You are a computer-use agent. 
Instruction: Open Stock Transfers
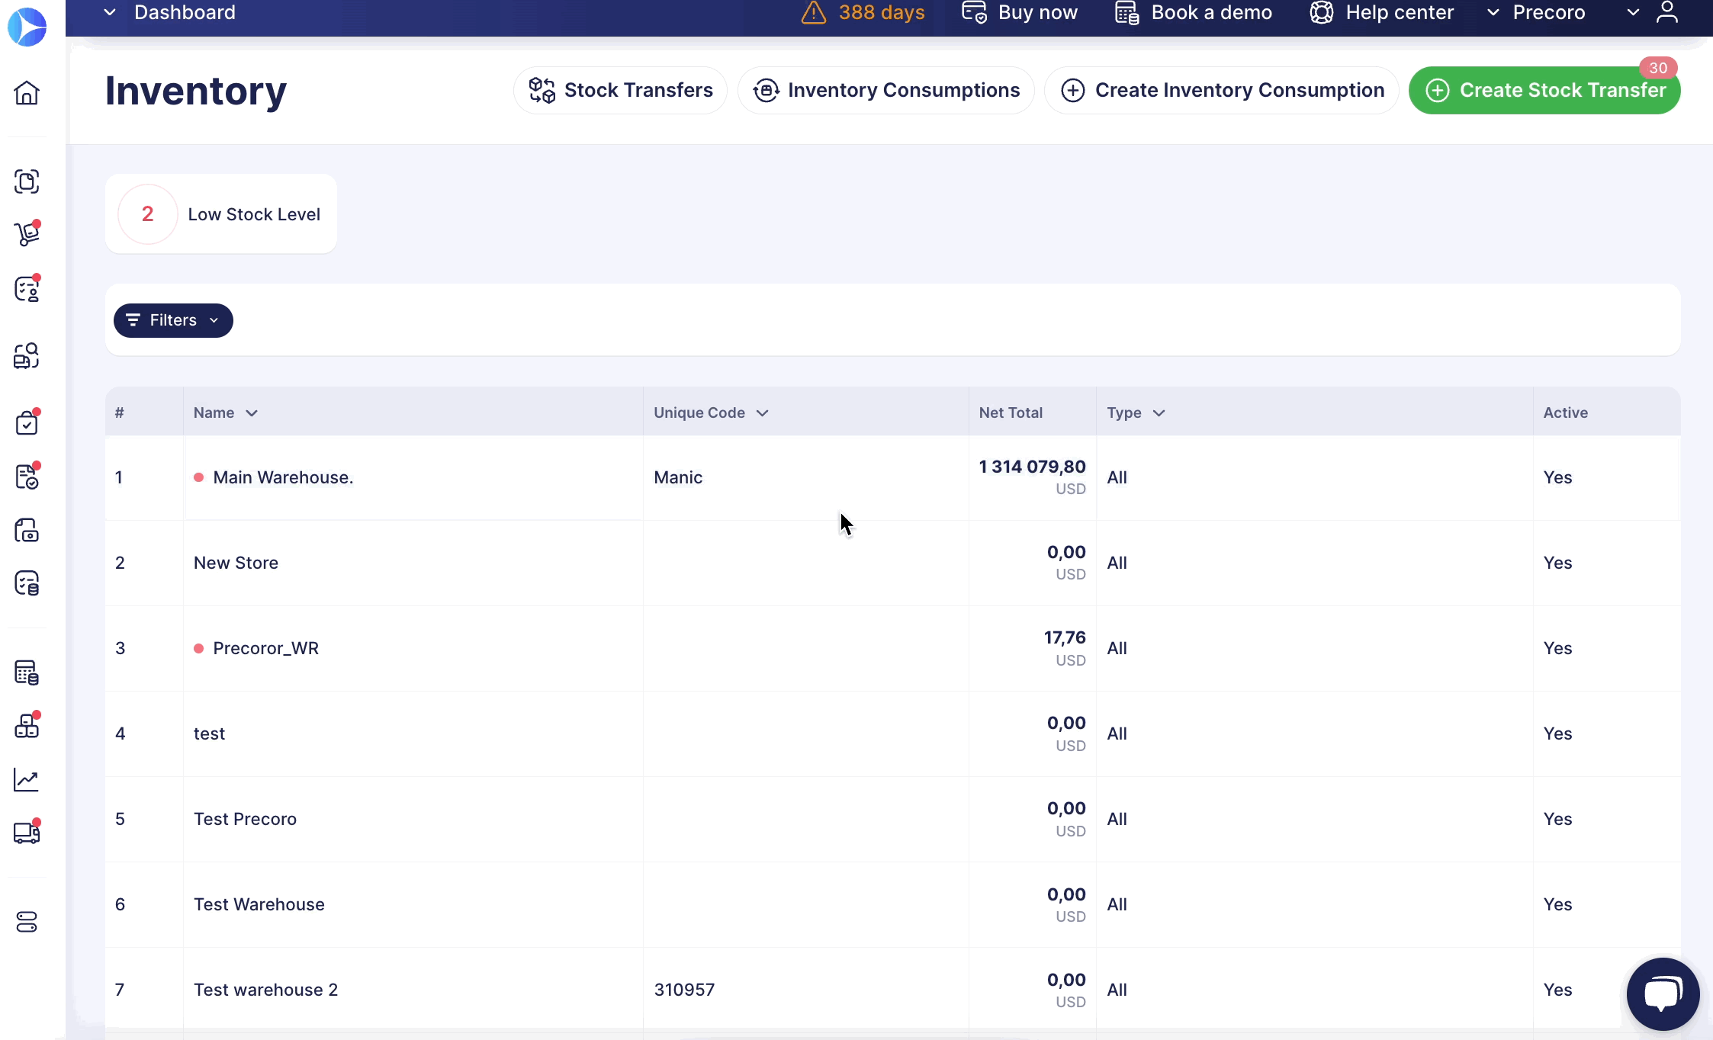pos(620,90)
